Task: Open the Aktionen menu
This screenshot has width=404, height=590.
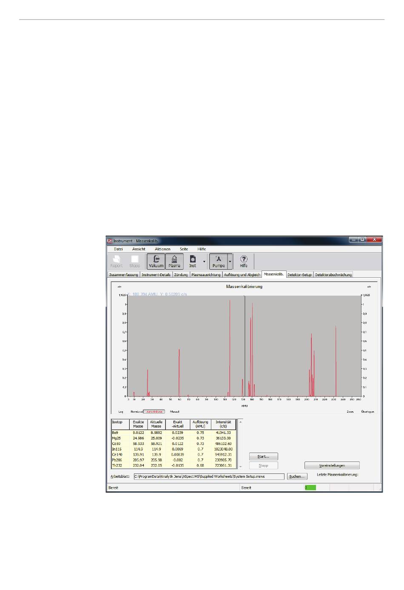Action: click(162, 249)
